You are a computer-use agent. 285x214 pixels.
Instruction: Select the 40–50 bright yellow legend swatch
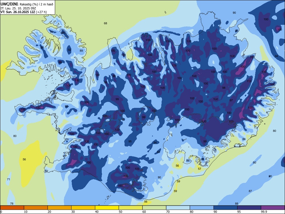(x=107, y=208)
